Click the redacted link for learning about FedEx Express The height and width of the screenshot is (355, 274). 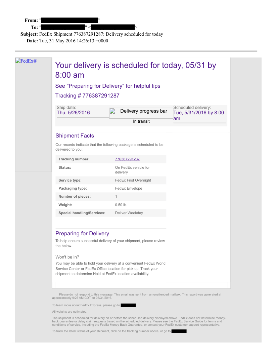click(x=128, y=305)
